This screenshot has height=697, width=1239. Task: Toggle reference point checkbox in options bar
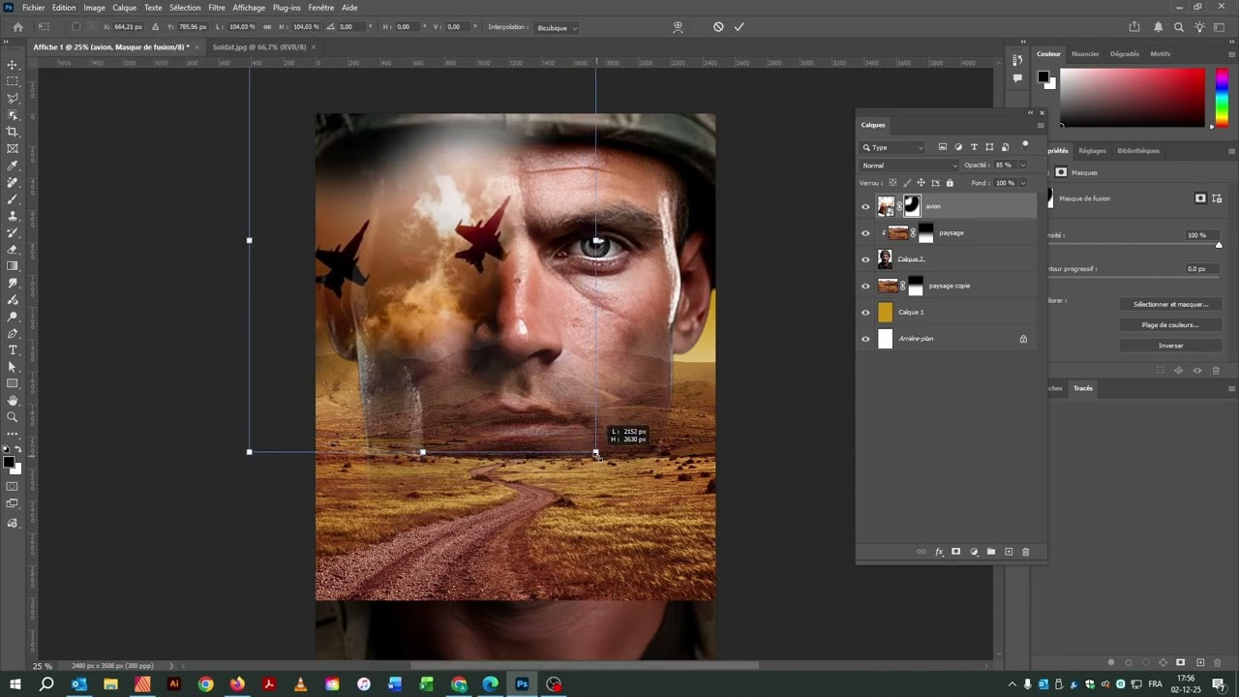[x=76, y=27]
